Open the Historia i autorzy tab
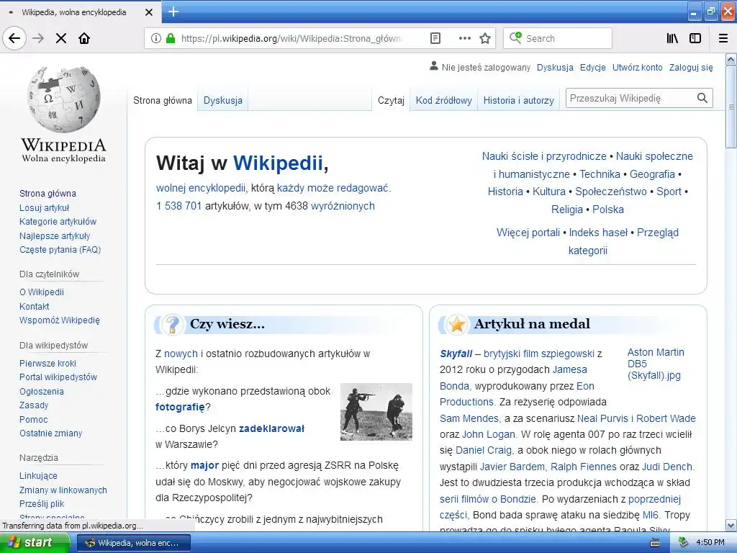The height and width of the screenshot is (553, 737). 518,100
